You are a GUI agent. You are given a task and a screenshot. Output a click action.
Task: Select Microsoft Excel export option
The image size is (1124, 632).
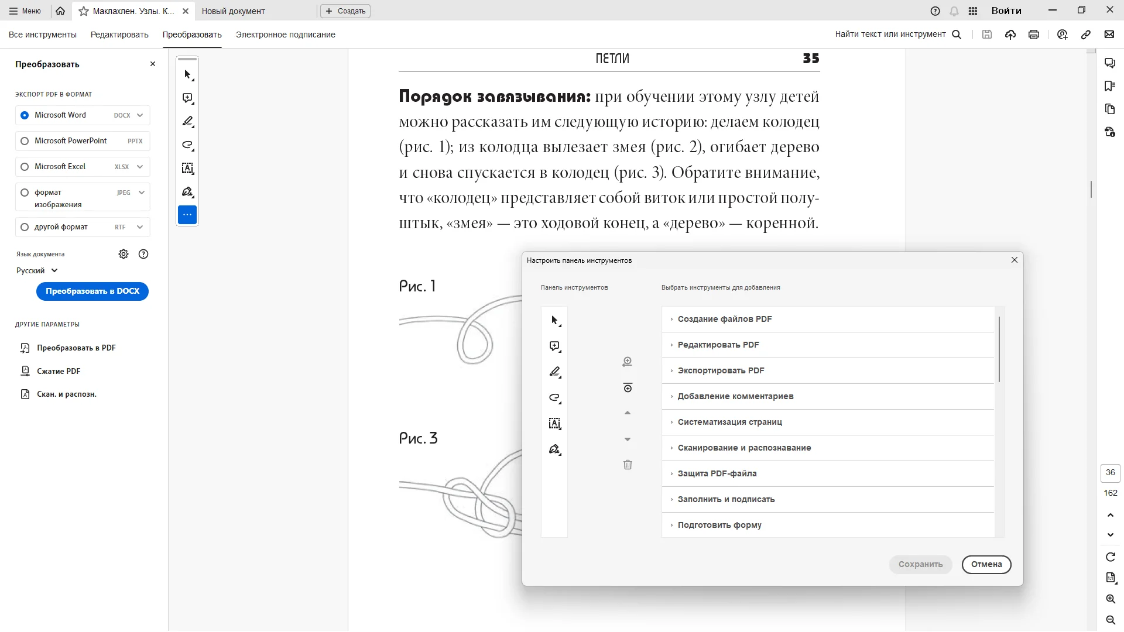(25, 167)
